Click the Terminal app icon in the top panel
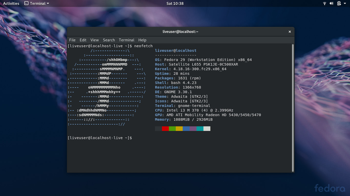The width and height of the screenshot is (350, 196). 26,3
